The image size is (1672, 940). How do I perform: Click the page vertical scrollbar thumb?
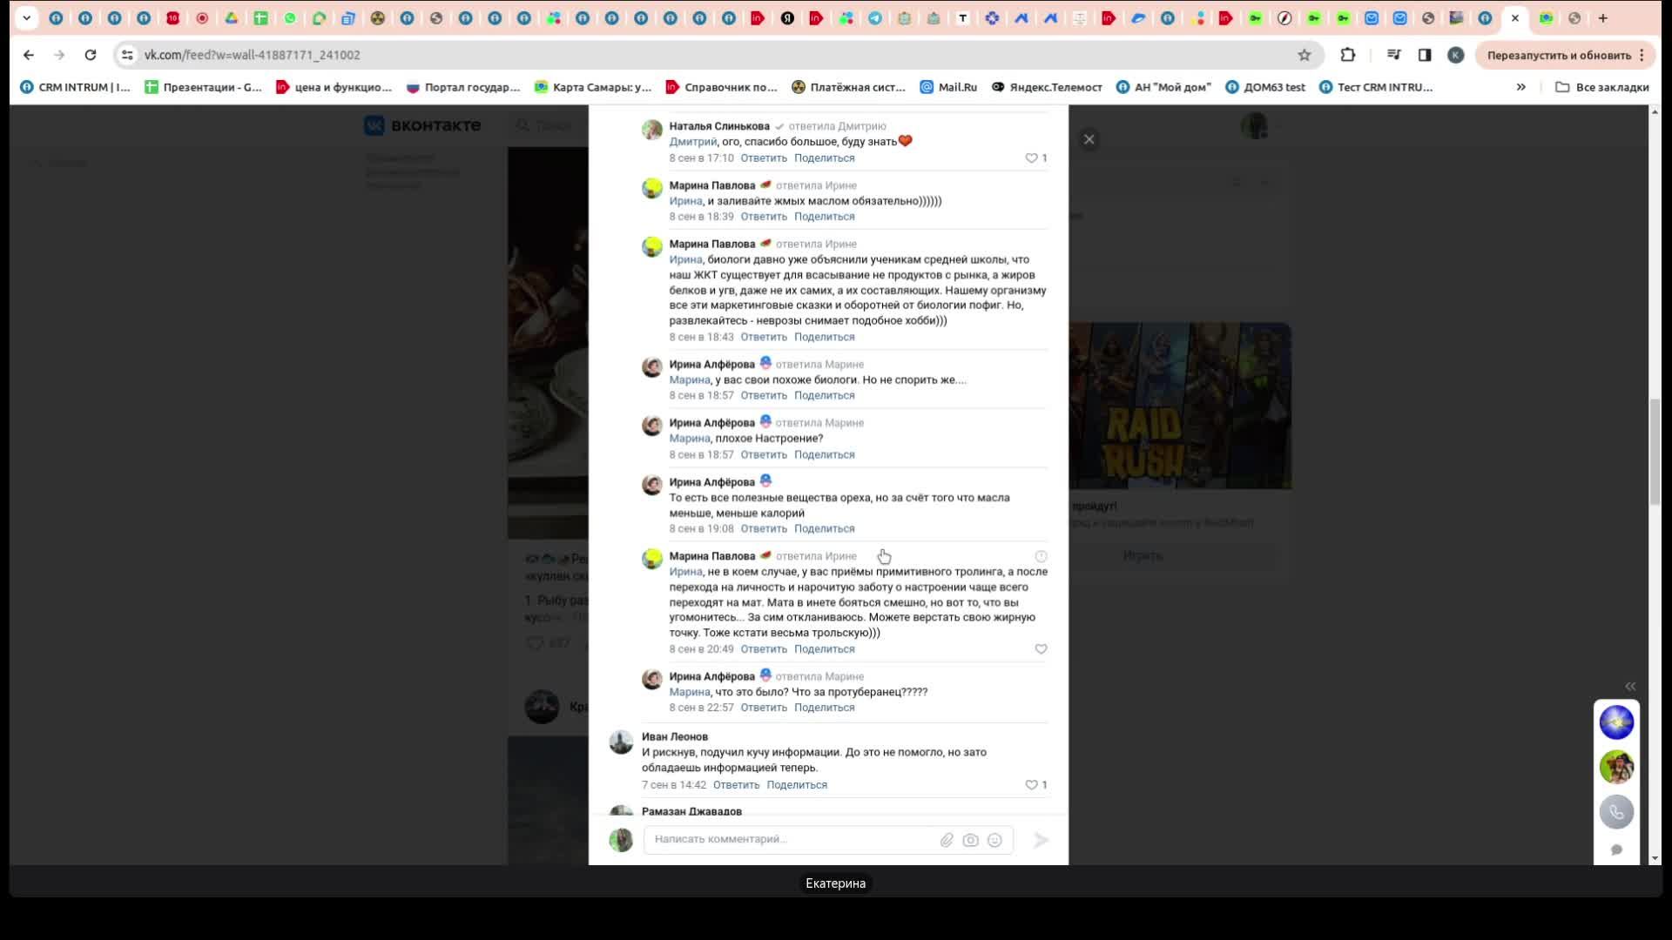click(x=1655, y=451)
